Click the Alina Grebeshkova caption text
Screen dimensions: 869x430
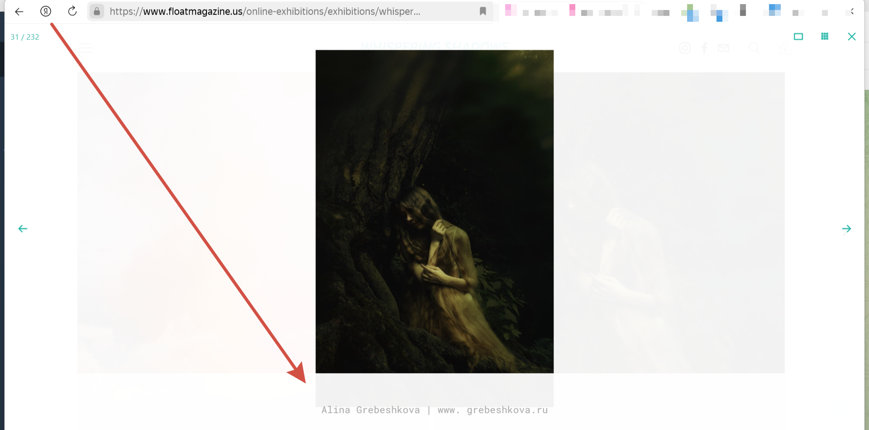[x=371, y=410]
